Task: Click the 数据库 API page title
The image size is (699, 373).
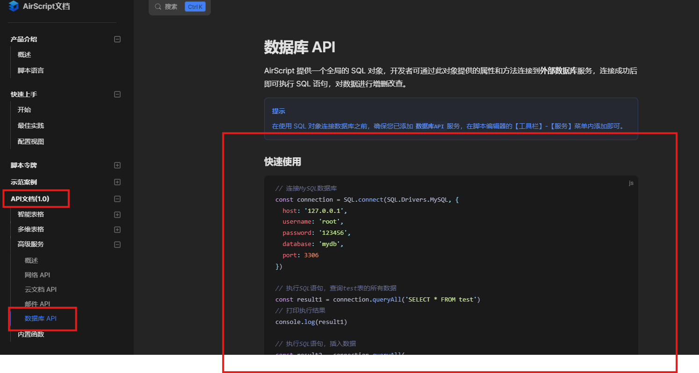Action: coord(300,47)
